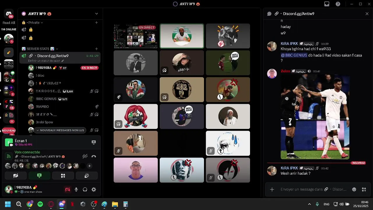The image size is (373, 210).
Task: Open the soundboard button
Action: click(87, 176)
